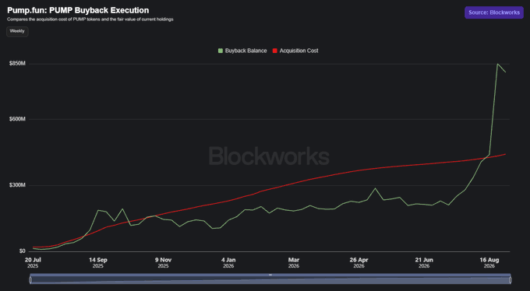Toggle the Acquisition Cost legend entry

pyautogui.click(x=295, y=51)
